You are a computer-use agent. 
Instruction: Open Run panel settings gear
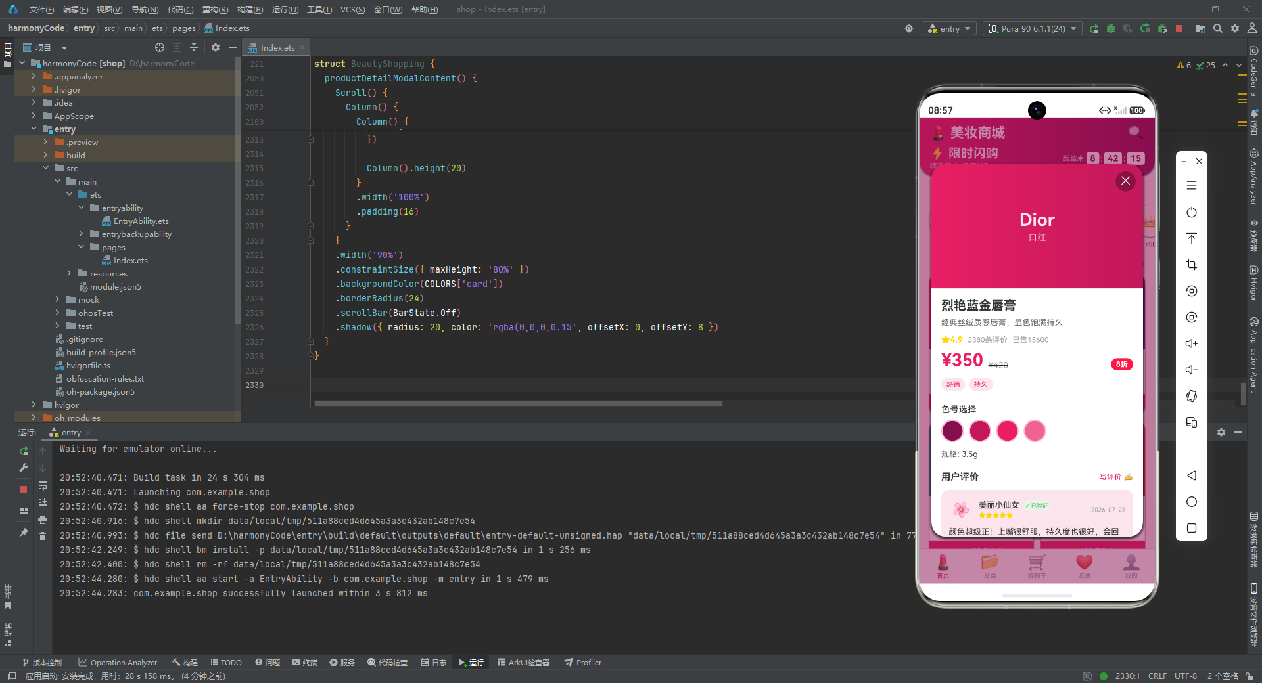pos(1221,432)
